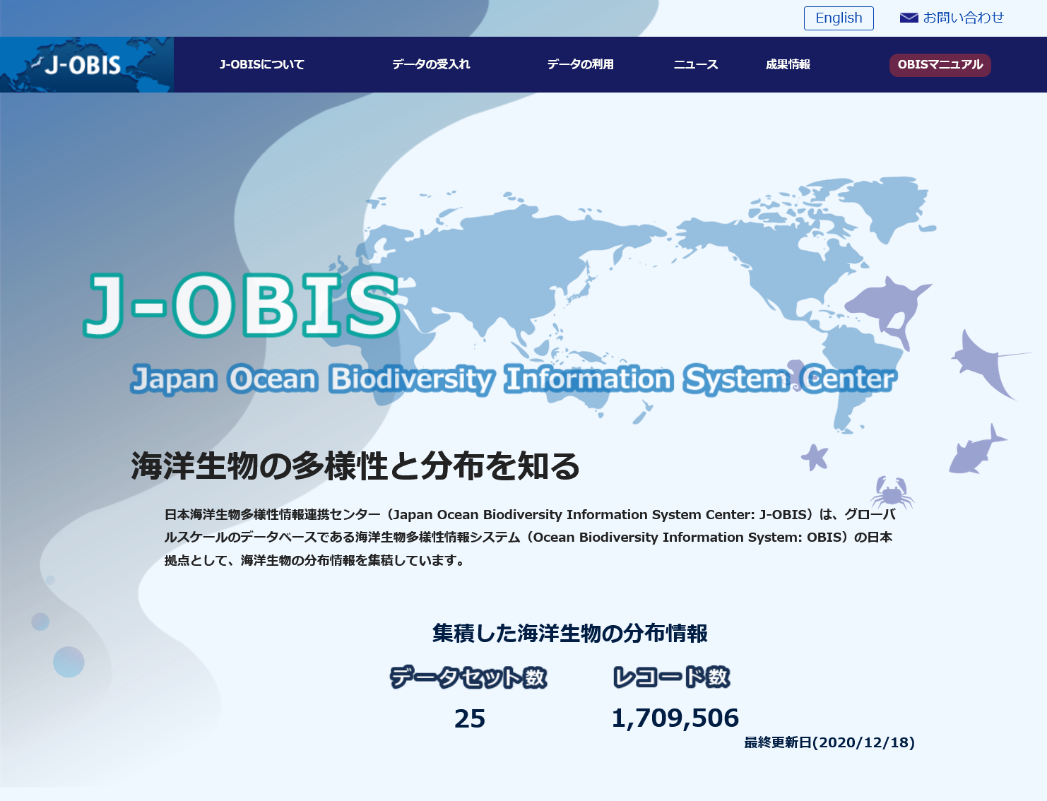
Task: Click the record count 1,709,506
Action: click(675, 718)
